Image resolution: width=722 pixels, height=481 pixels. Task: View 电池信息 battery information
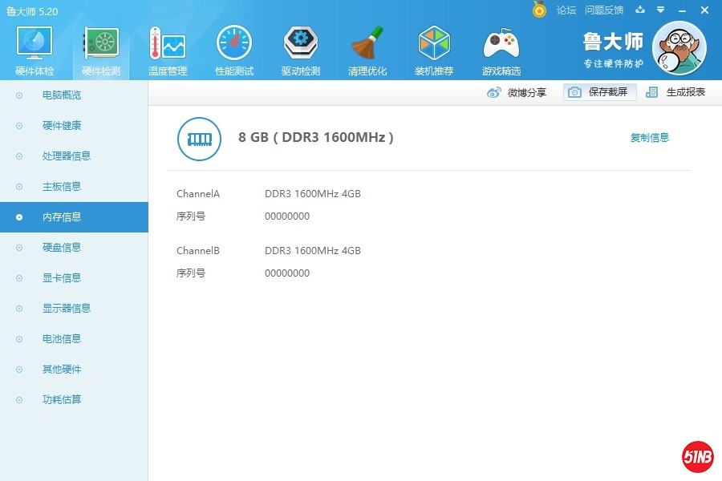click(x=62, y=339)
